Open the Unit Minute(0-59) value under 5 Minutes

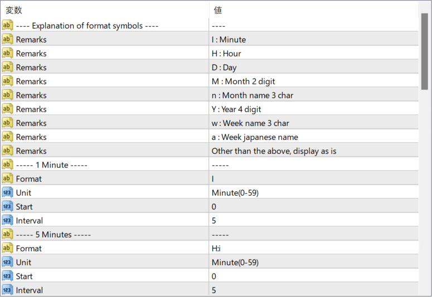coord(313,262)
